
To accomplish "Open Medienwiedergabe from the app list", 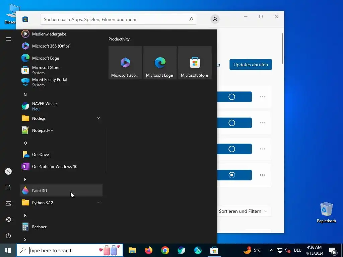I will pyautogui.click(x=61, y=34).
